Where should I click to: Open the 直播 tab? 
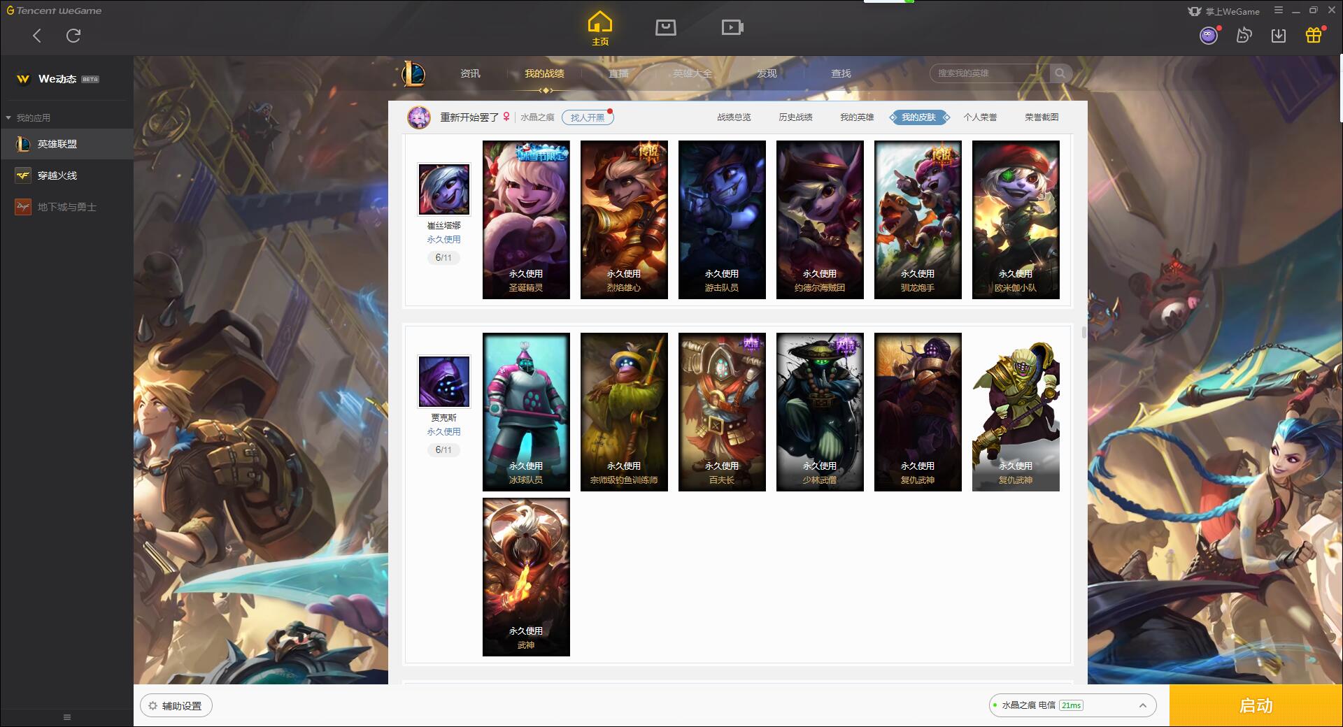point(618,73)
